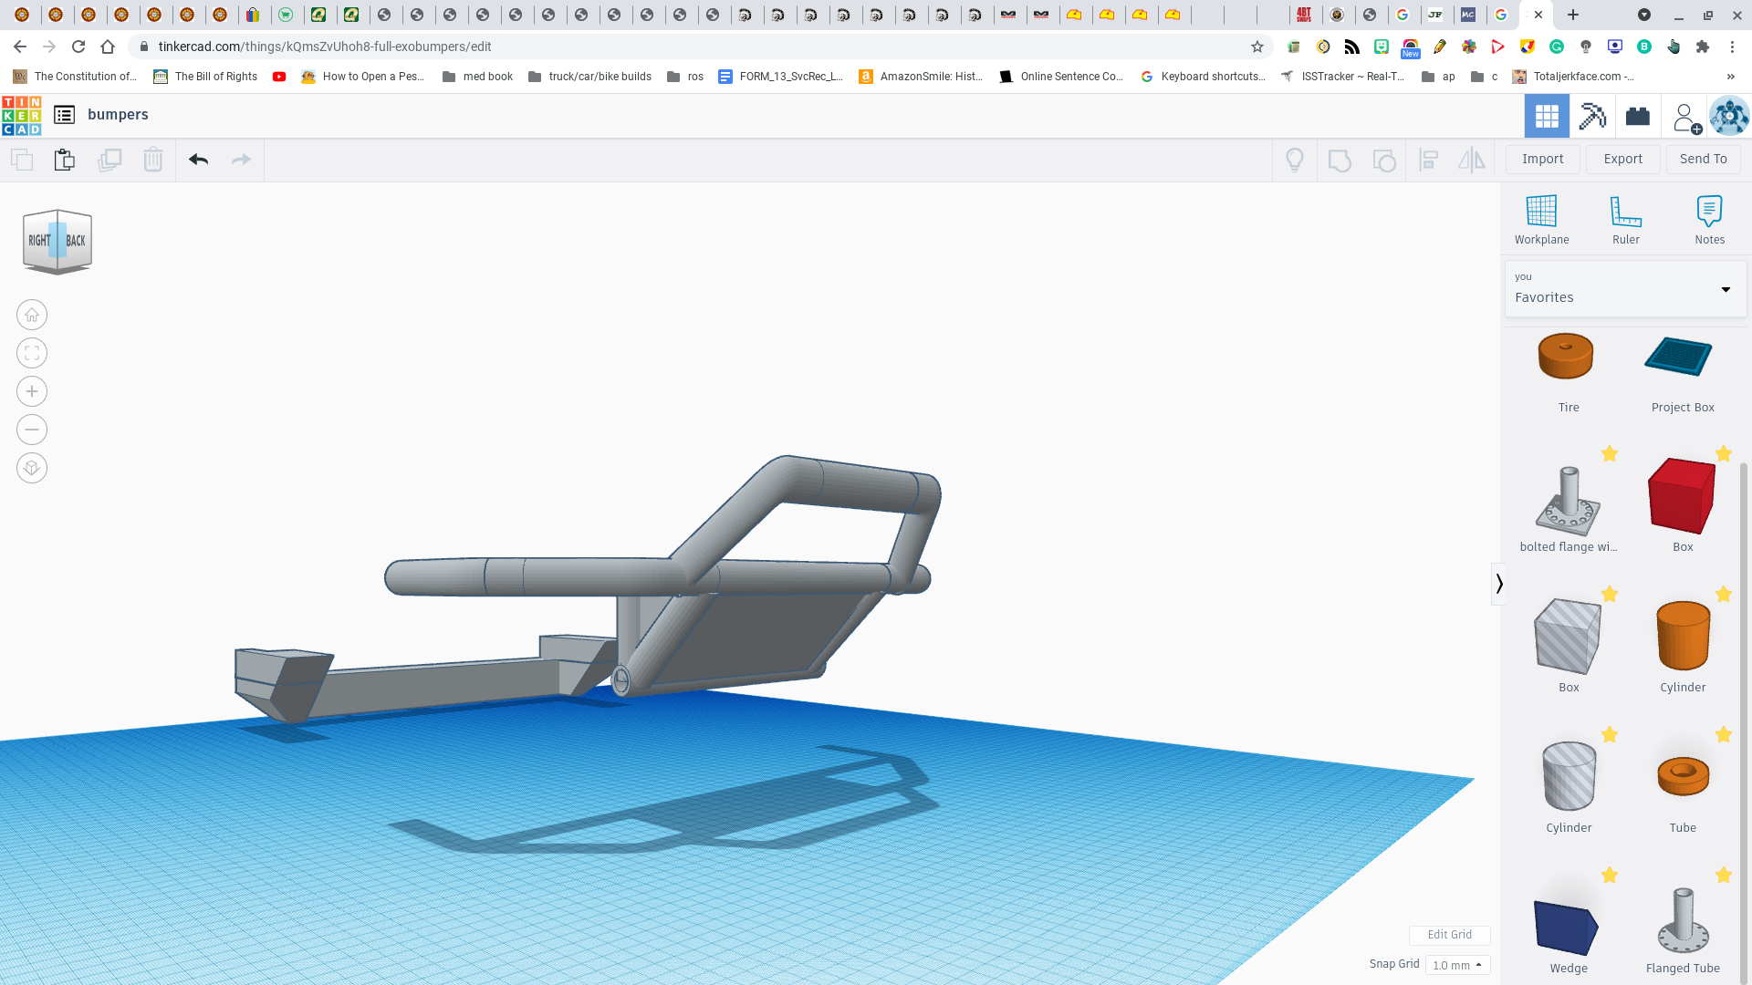Click the Send To button
Viewport: 1752px width, 985px height.
point(1704,159)
